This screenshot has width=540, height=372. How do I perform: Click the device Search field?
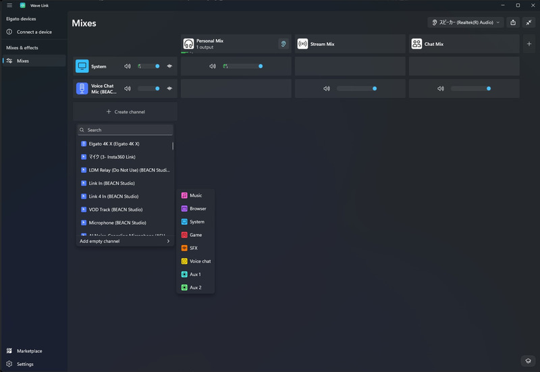125,130
